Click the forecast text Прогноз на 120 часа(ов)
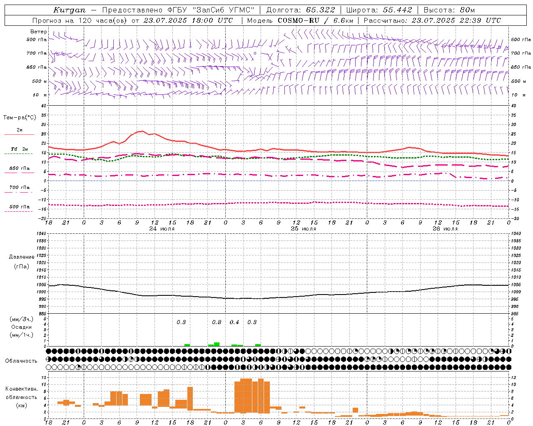Screen dimensions: 533x426 [80, 20]
